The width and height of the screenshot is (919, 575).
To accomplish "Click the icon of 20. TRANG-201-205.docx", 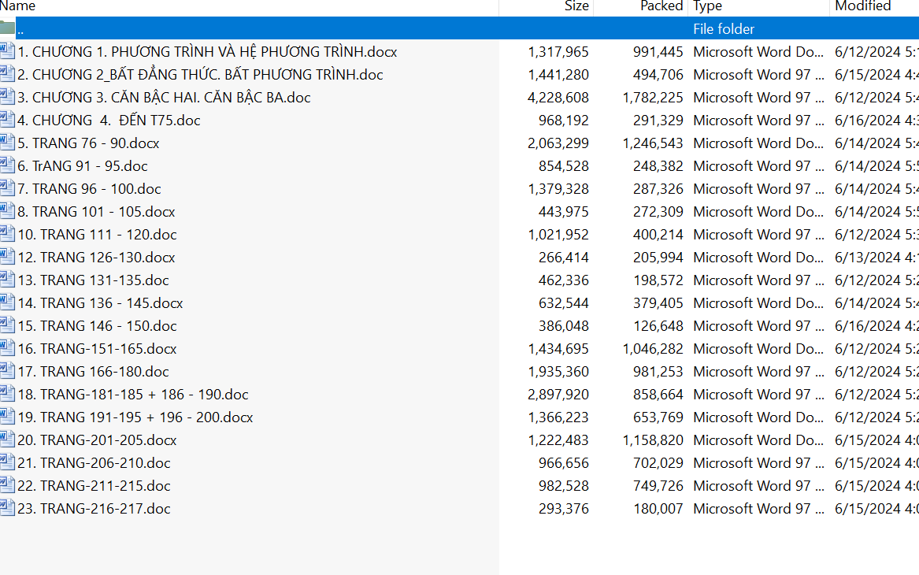I will (7, 440).
